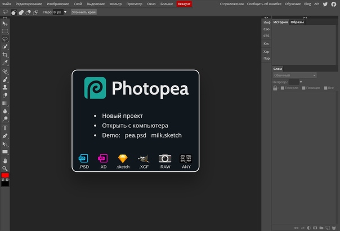The height and width of the screenshot is (231, 340).
Task: Click the new layer icon
Action: [328, 228]
